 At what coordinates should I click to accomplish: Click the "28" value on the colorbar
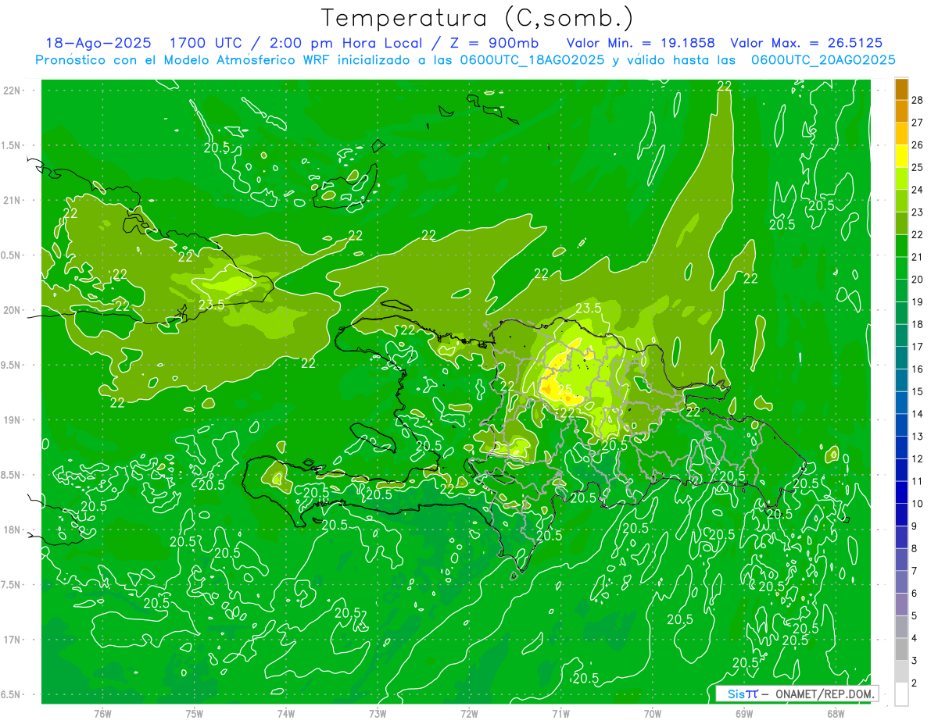(918, 99)
